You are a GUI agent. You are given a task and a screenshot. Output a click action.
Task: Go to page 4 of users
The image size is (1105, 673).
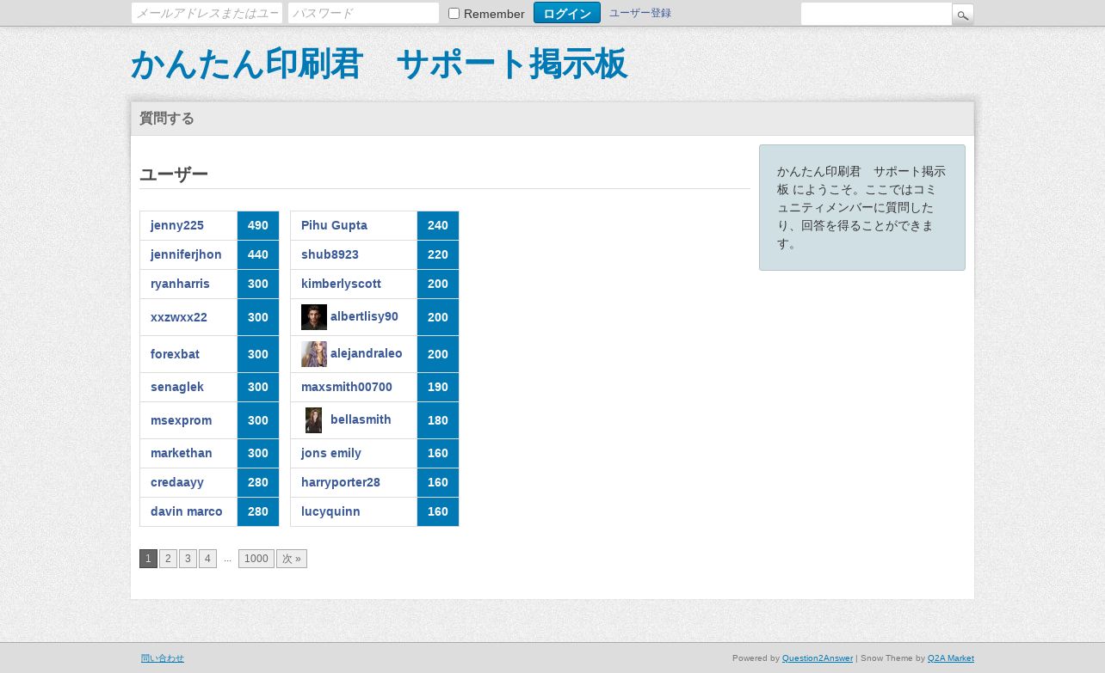click(x=207, y=559)
